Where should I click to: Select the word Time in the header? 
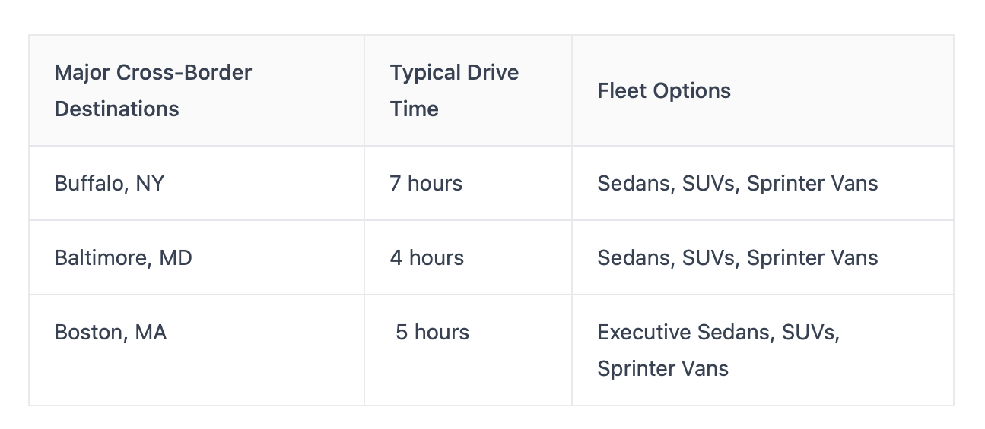click(x=414, y=109)
